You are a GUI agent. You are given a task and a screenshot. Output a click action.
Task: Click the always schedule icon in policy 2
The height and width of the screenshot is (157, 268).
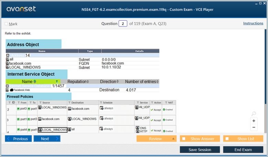pos(101,108)
